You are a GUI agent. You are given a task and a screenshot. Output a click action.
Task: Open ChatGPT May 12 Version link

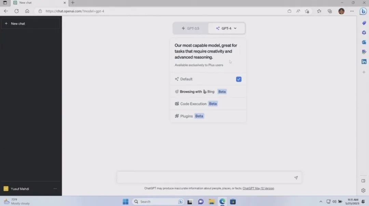pyautogui.click(x=258, y=188)
